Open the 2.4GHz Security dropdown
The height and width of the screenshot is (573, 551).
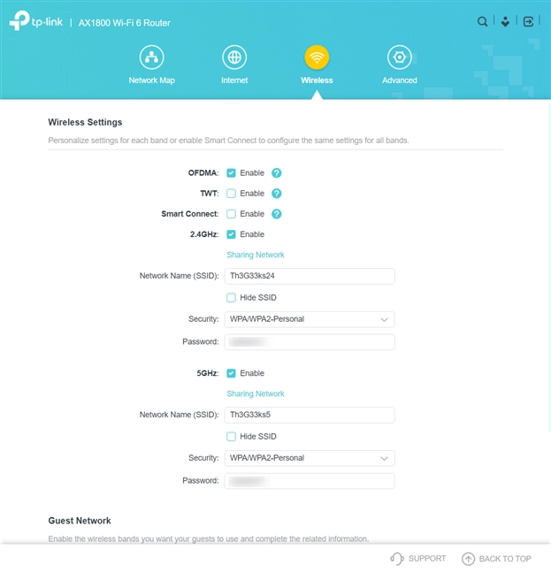[x=310, y=319]
